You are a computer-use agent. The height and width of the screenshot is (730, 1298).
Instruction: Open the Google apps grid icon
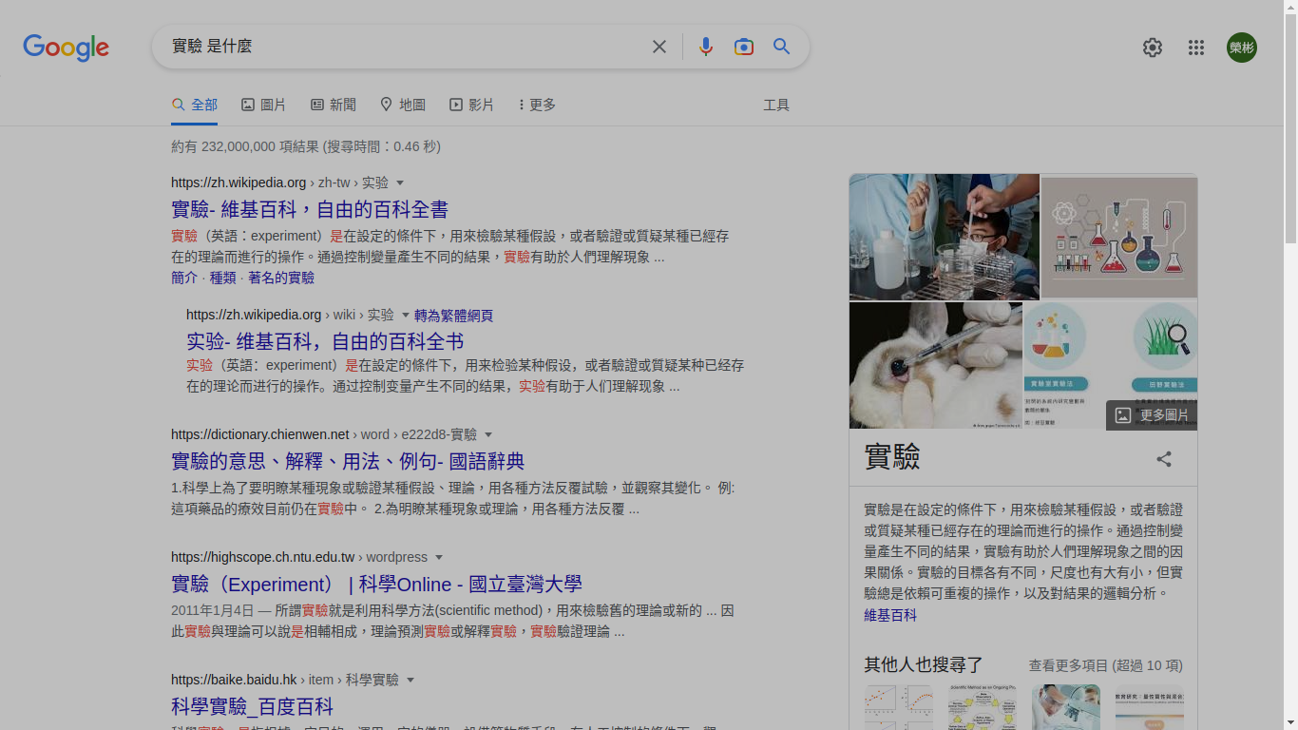coord(1195,48)
